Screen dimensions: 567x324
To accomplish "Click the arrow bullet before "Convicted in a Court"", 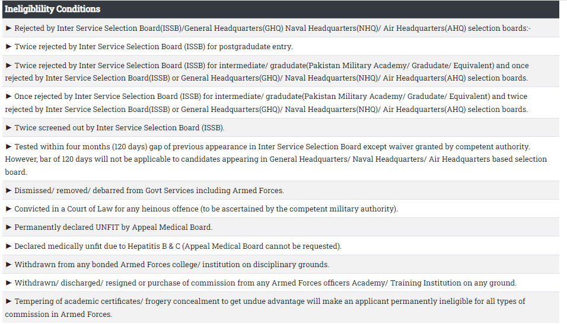I will tap(8, 208).
